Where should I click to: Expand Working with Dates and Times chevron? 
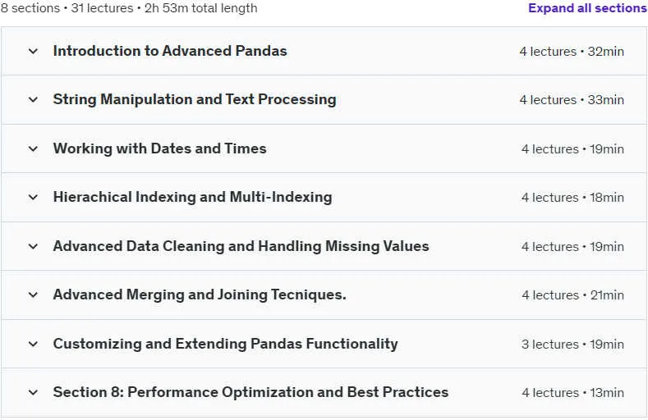pos(33,148)
